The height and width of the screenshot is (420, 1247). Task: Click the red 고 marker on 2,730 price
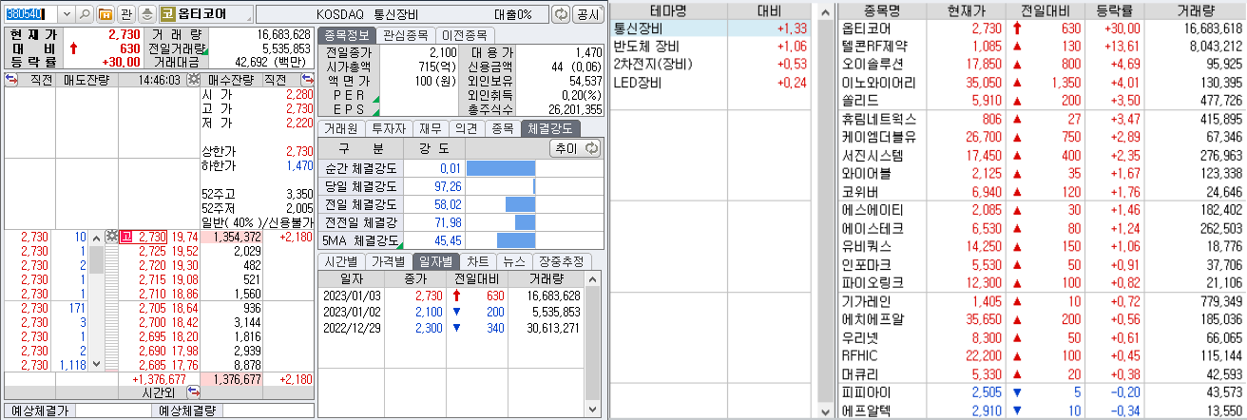click(x=127, y=236)
